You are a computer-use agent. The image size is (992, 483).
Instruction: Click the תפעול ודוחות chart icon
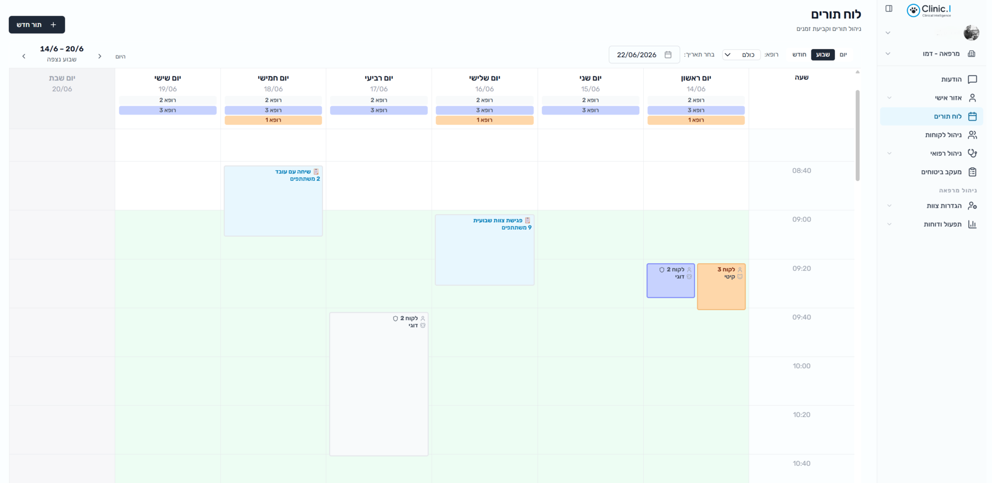(972, 224)
